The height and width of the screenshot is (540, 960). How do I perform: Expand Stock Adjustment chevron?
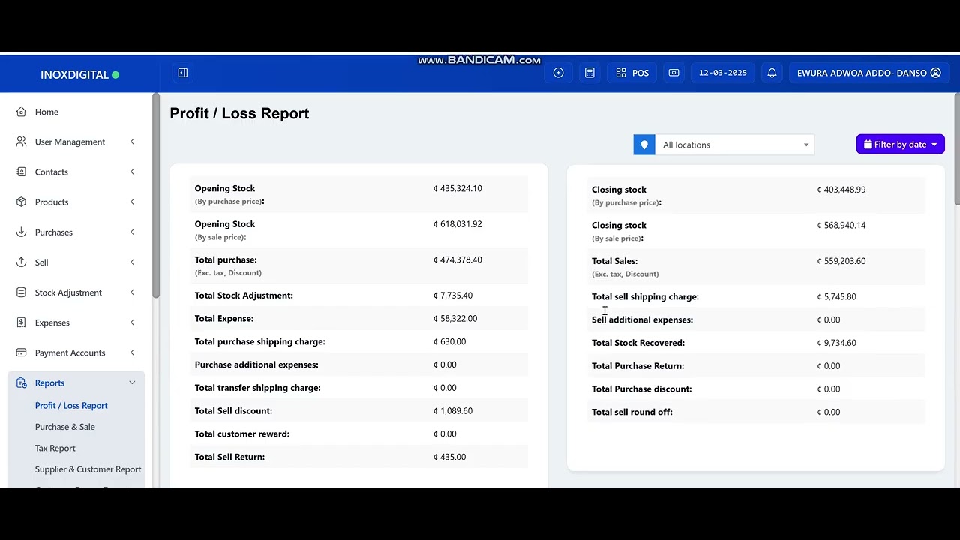132,292
